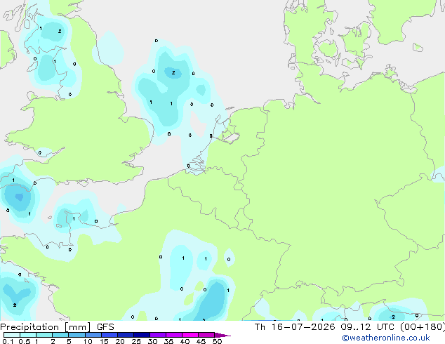Screen dimensions: 445x344
Task: Click the 20 mm legend color swatch
Action: coord(126,335)
